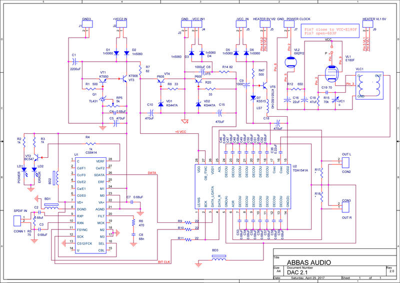
Task: Select the CON3 OUT R connector
Action: [x=345, y=207]
